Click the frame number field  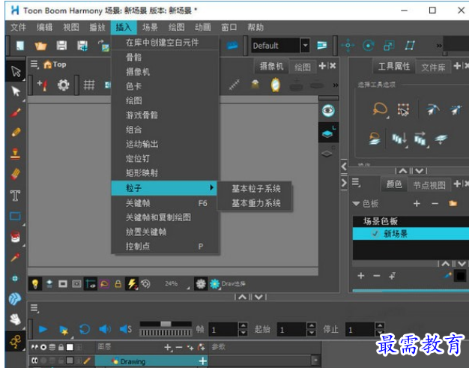(223, 330)
